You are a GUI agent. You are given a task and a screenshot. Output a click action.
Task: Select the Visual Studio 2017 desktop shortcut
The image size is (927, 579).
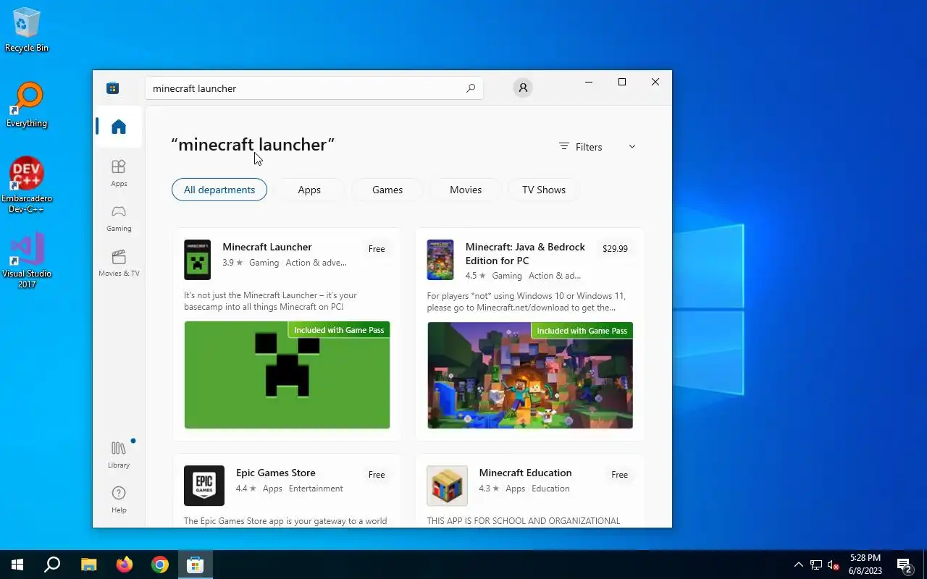(x=27, y=261)
